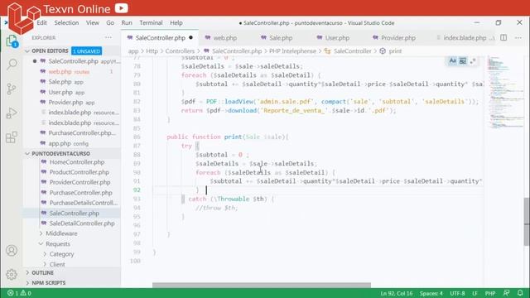Open the Manage gear icon

click(12, 274)
